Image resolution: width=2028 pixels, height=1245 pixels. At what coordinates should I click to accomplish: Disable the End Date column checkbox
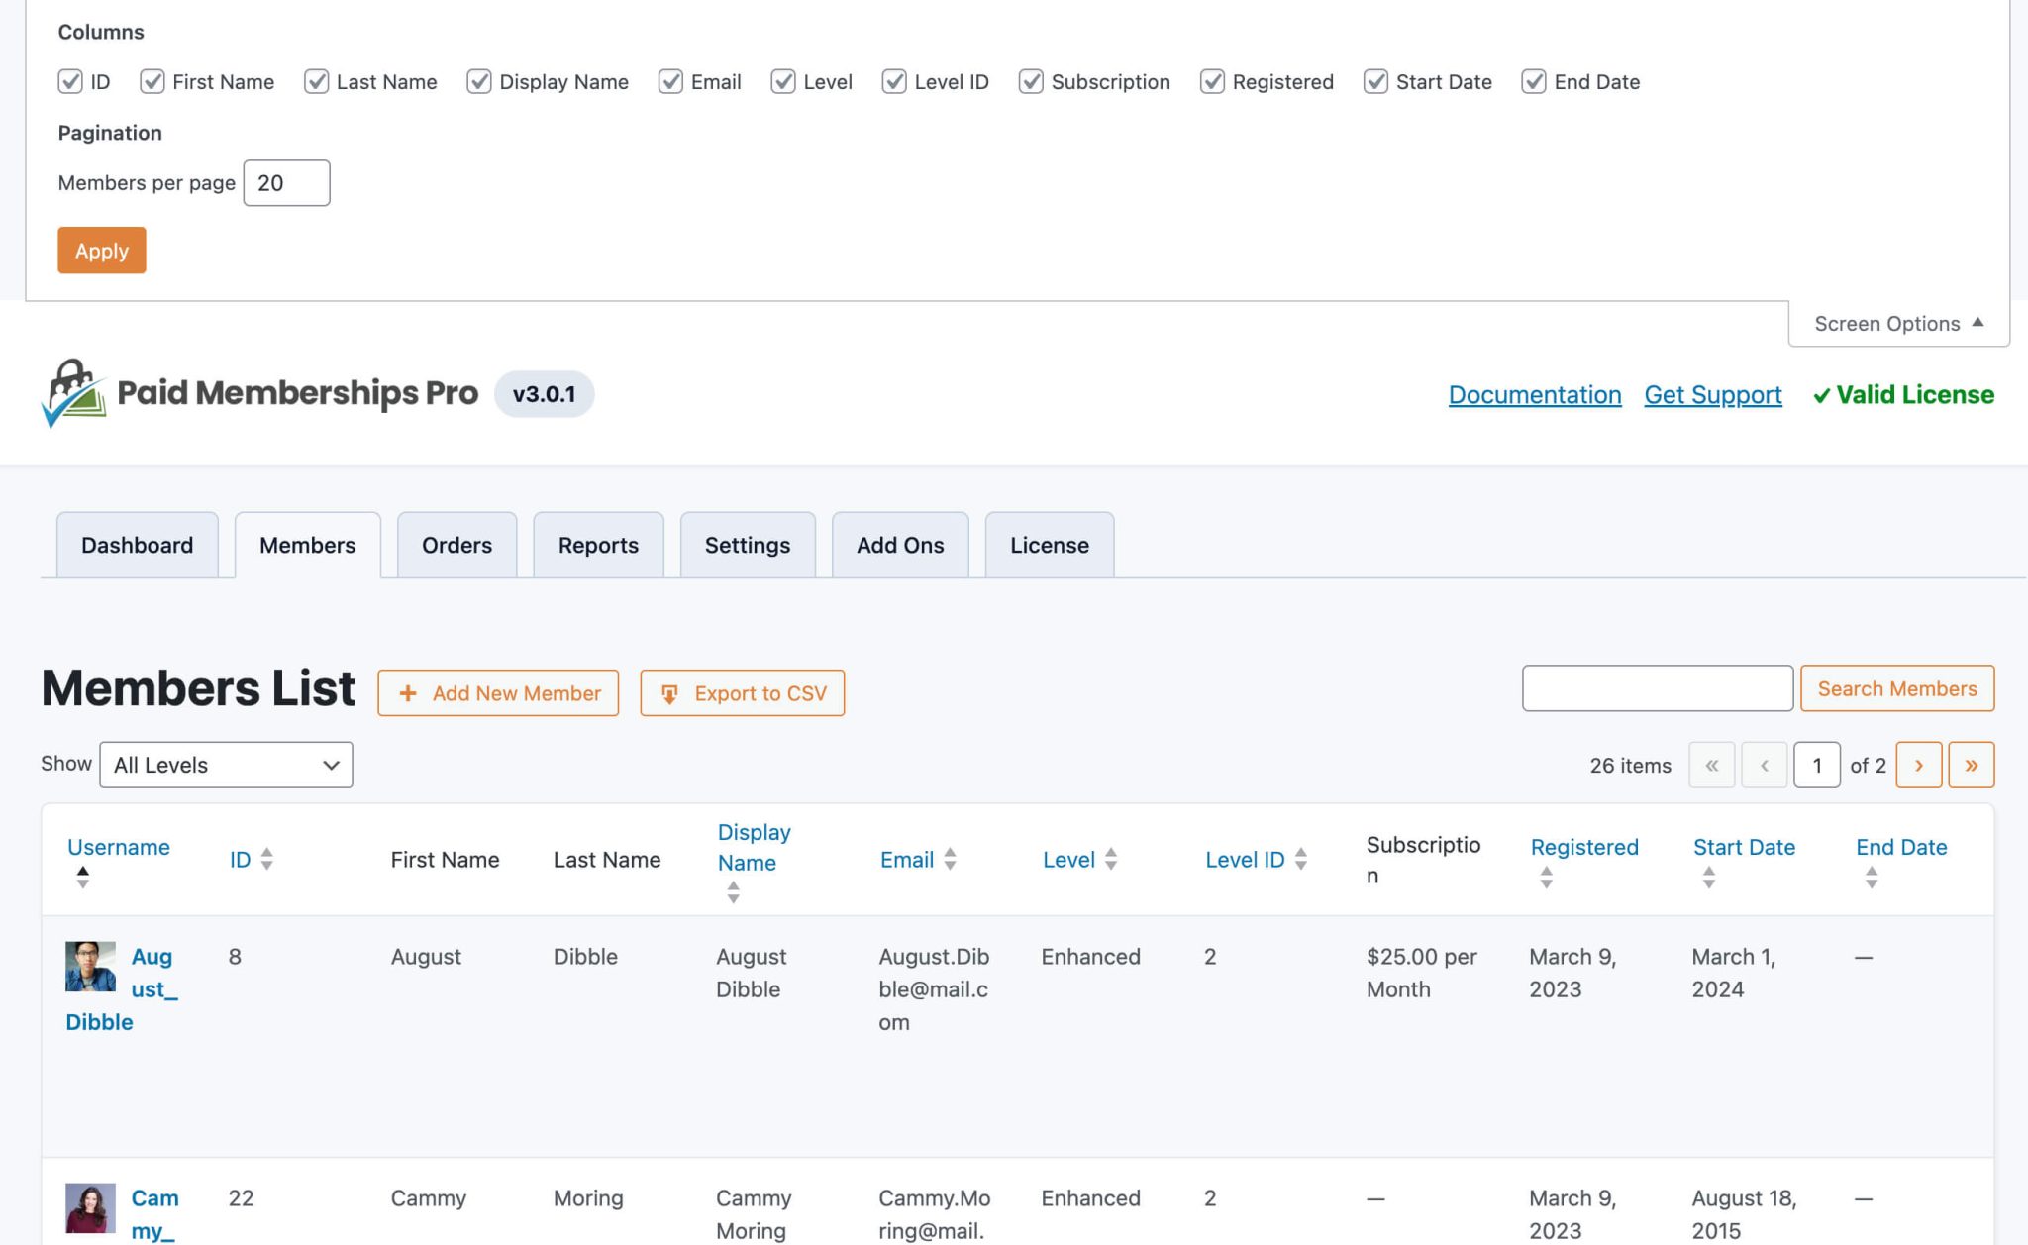click(1535, 81)
